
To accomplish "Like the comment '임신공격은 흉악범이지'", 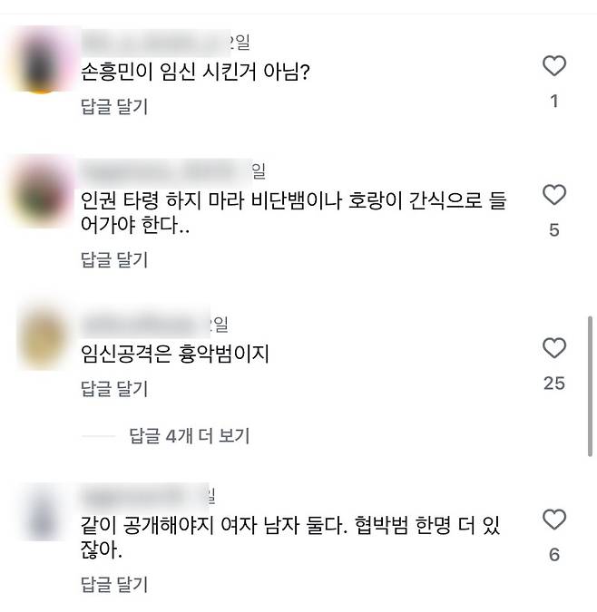I will [x=554, y=348].
